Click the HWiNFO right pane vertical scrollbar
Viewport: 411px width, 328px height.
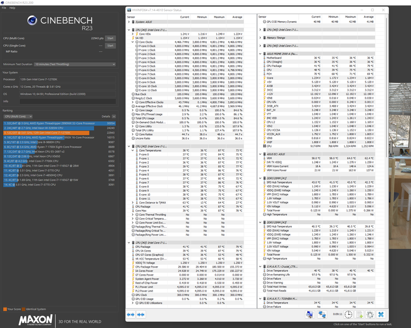pos(386,87)
